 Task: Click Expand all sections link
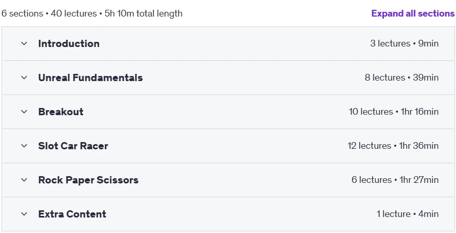tap(412, 13)
